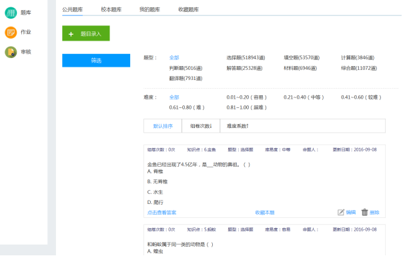Click the trash can delete icon

click(x=365, y=212)
